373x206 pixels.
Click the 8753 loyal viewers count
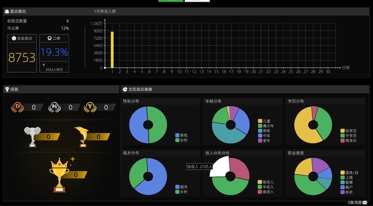tap(22, 58)
